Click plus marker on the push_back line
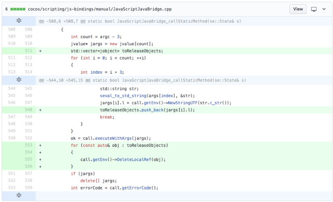This screenshot has width=333, height=202. (40, 110)
